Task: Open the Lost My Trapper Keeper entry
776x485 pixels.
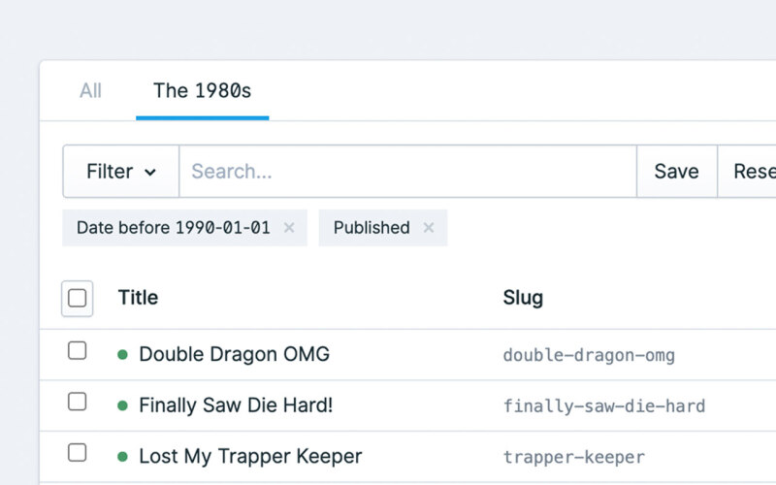Action: click(x=250, y=457)
